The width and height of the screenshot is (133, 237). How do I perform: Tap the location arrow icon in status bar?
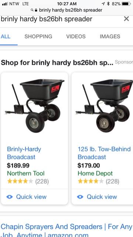coord(103,4)
